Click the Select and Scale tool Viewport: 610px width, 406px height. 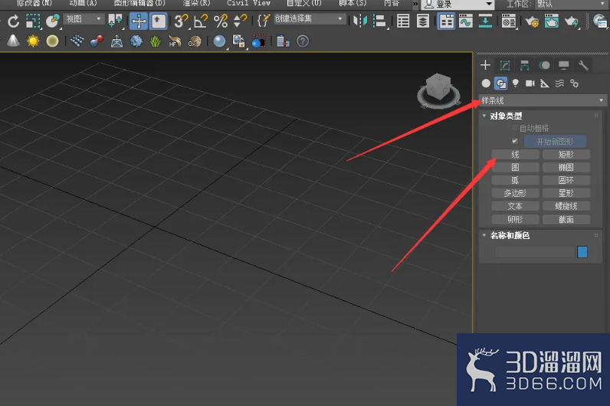click(x=34, y=21)
